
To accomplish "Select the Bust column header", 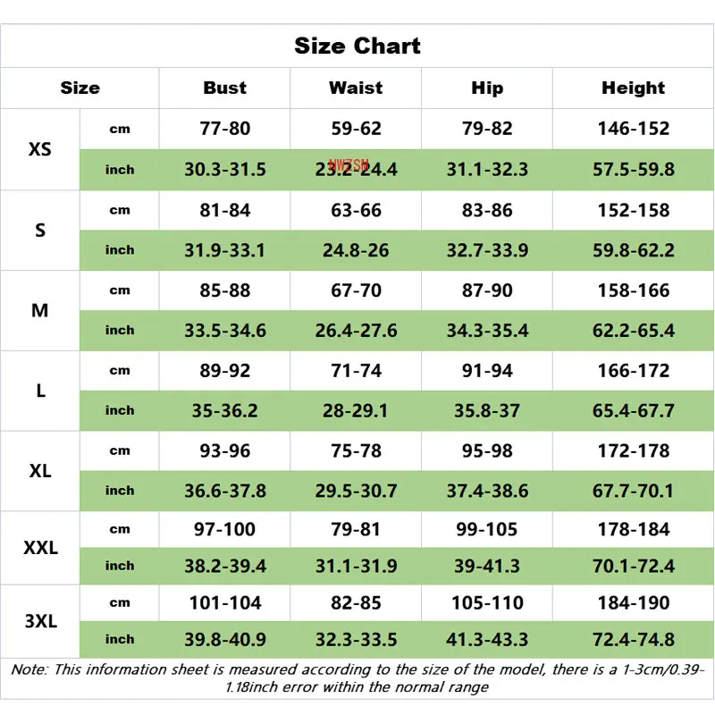I will click(x=224, y=88).
